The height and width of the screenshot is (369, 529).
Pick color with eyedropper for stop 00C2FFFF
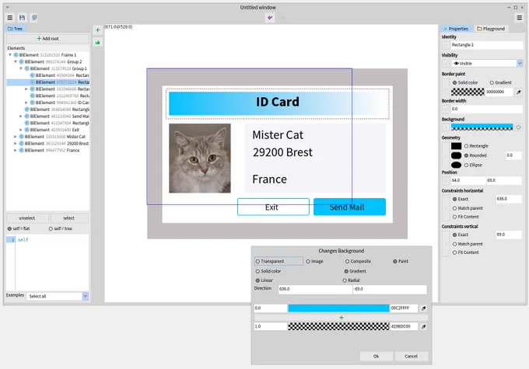[x=424, y=308]
